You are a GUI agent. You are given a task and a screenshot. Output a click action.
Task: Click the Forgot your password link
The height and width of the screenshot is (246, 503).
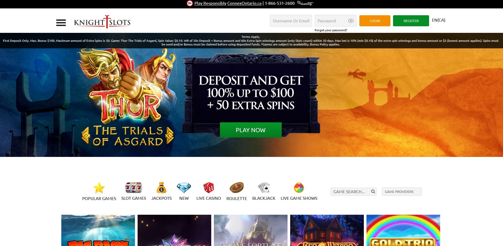click(x=331, y=30)
